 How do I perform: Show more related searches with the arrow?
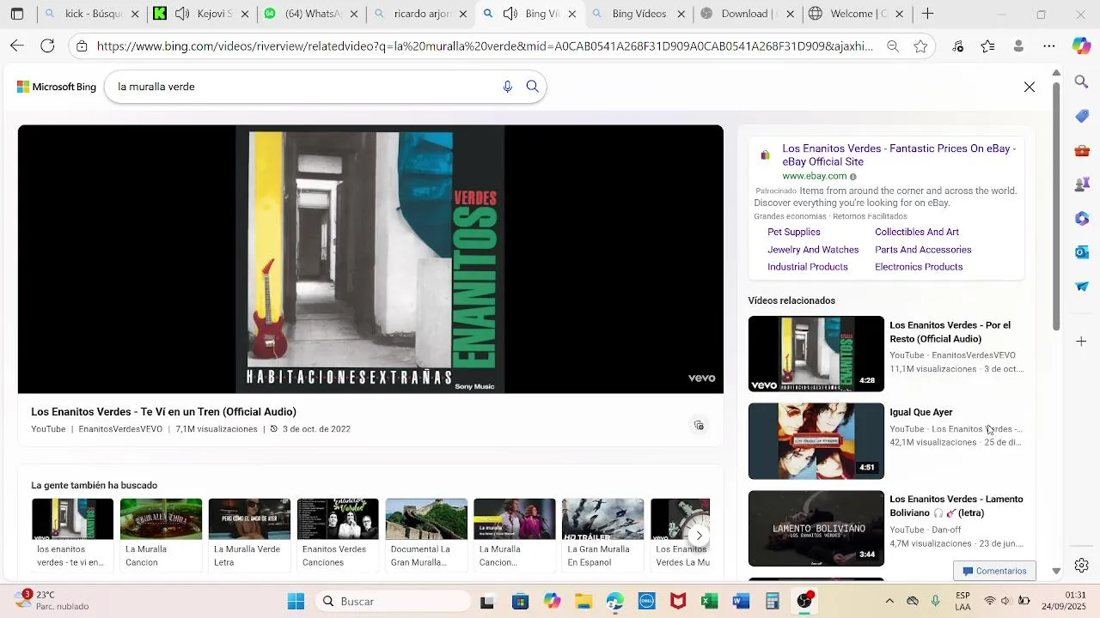pos(699,536)
